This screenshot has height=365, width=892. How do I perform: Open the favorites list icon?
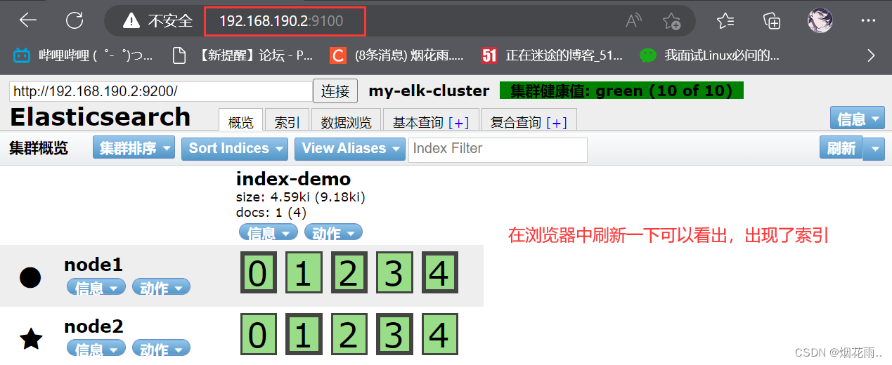[727, 20]
